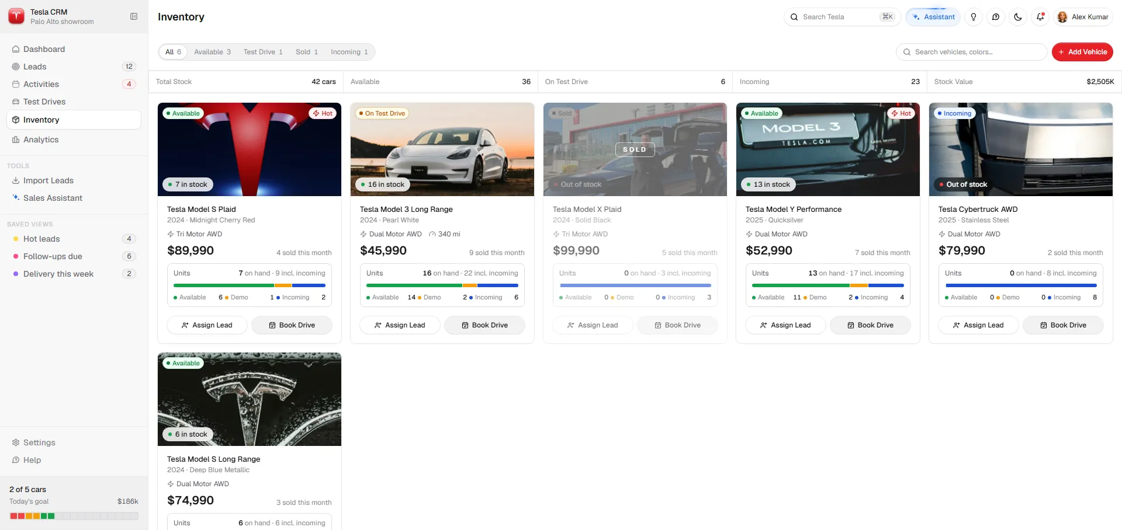The height and width of the screenshot is (530, 1122).
Task: Open Model 3 Long Range car photo
Action: 442,149
